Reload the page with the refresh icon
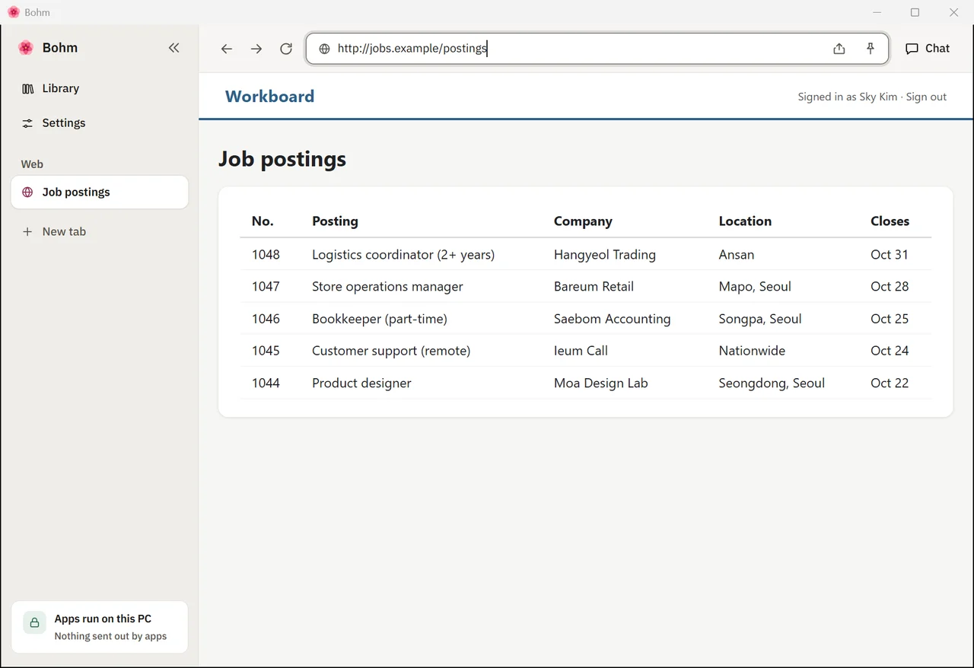The width and height of the screenshot is (974, 668). (286, 49)
